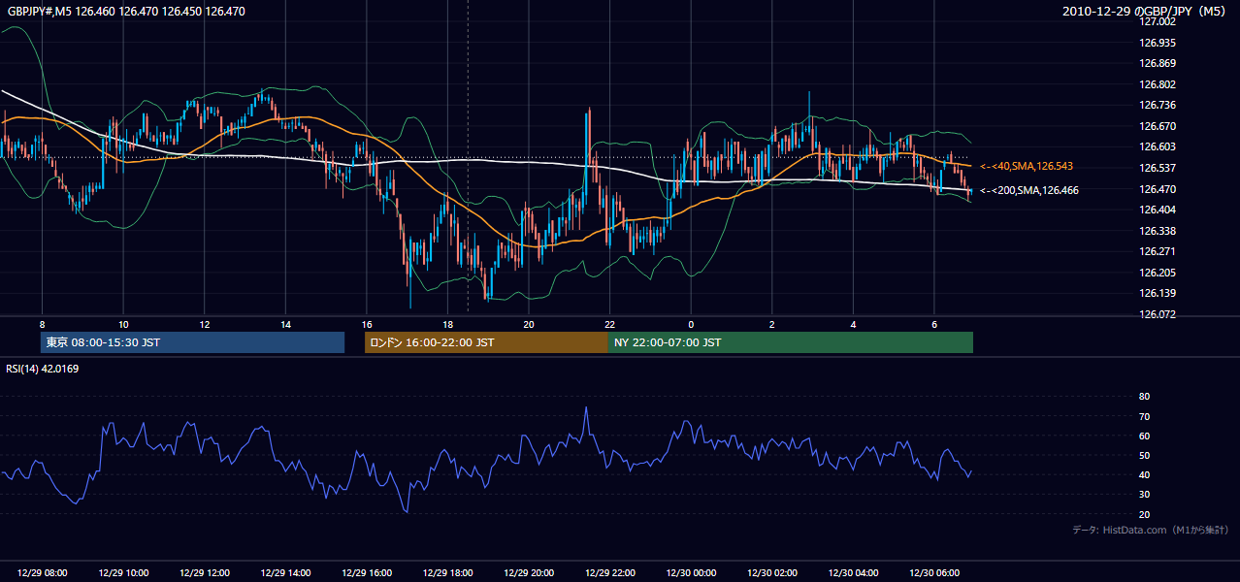
Task: Click the 126.869 price axis label
Action: [x=1157, y=63]
